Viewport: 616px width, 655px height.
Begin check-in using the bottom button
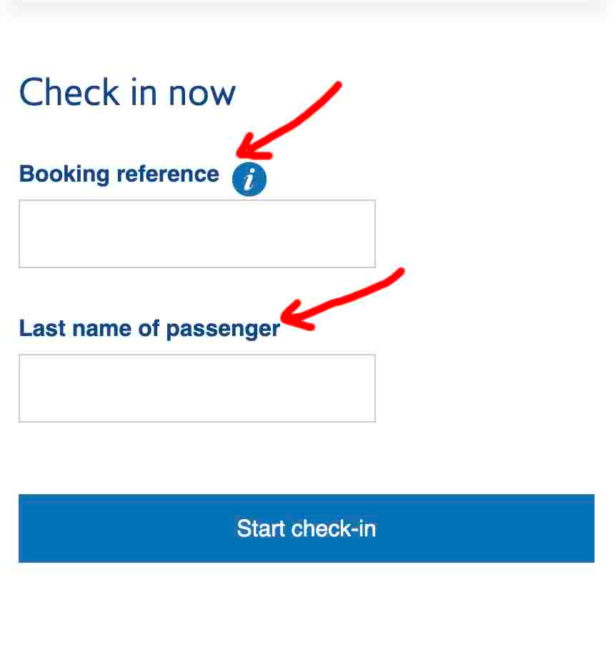[307, 528]
